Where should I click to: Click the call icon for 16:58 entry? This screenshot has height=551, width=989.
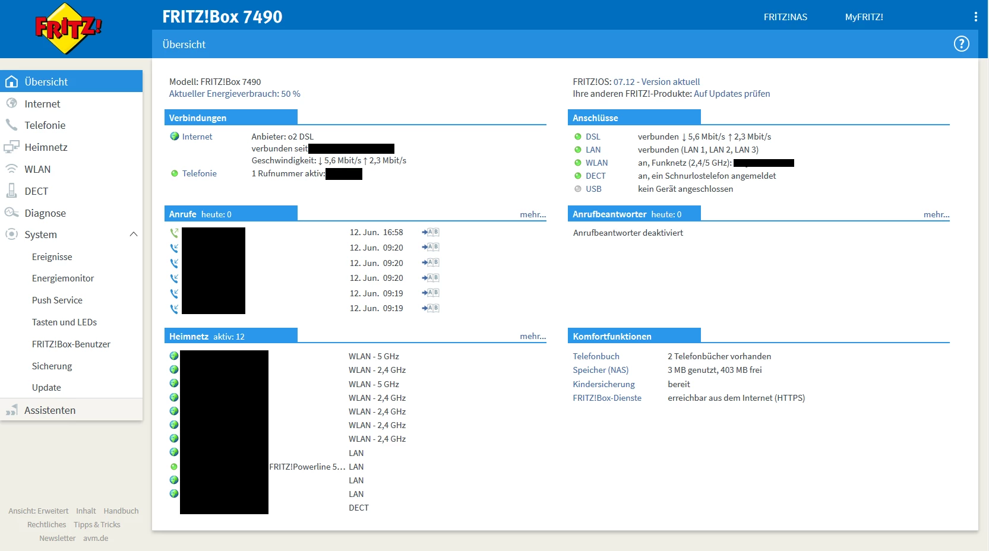(x=174, y=233)
